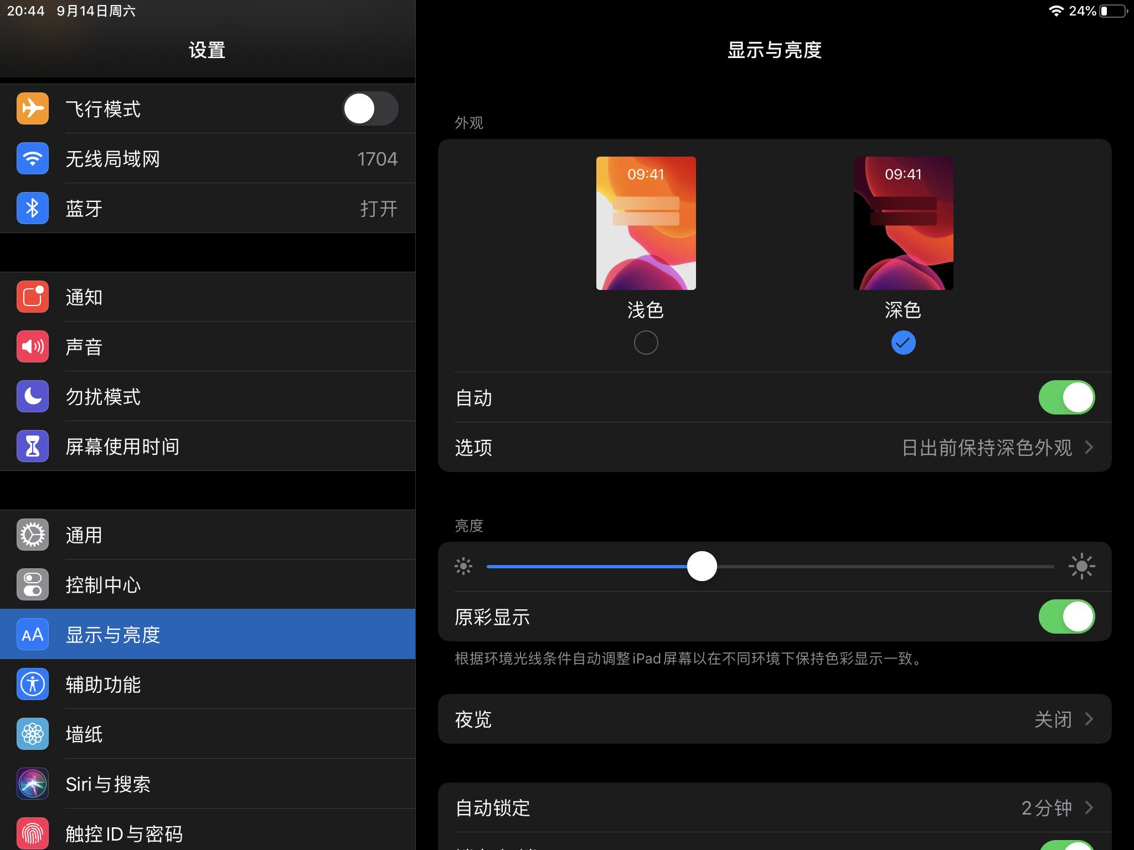Click the 无线局域网 Wi-Fi icon
Viewport: 1134px width, 850px height.
tap(33, 158)
